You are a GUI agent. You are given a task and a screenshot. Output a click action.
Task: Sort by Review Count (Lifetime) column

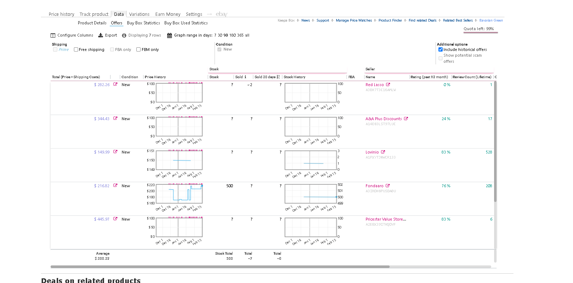click(x=472, y=77)
